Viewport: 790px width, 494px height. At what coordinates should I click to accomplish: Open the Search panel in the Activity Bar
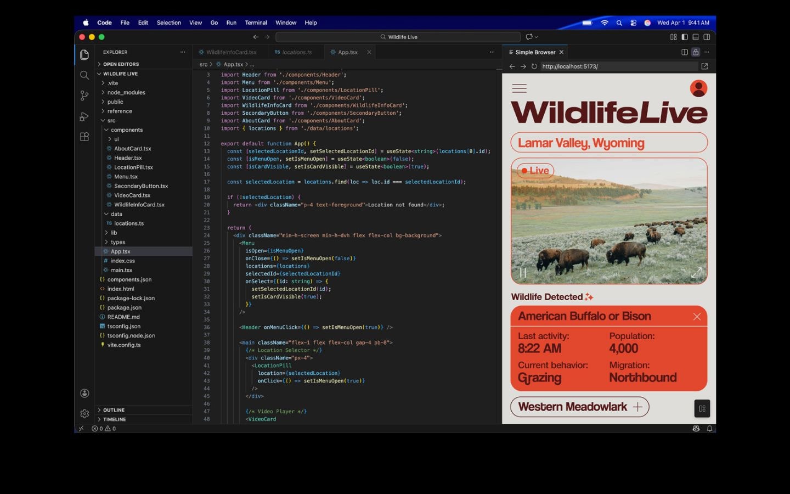[x=84, y=75]
